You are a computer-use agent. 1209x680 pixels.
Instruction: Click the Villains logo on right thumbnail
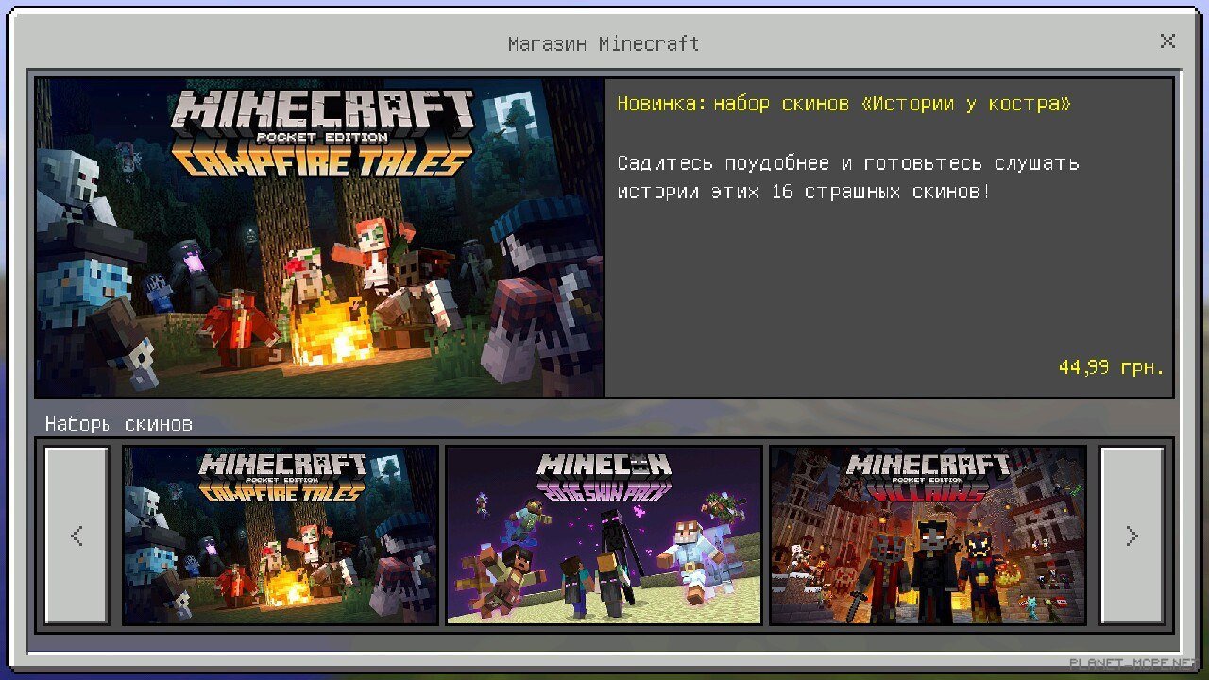click(x=928, y=477)
